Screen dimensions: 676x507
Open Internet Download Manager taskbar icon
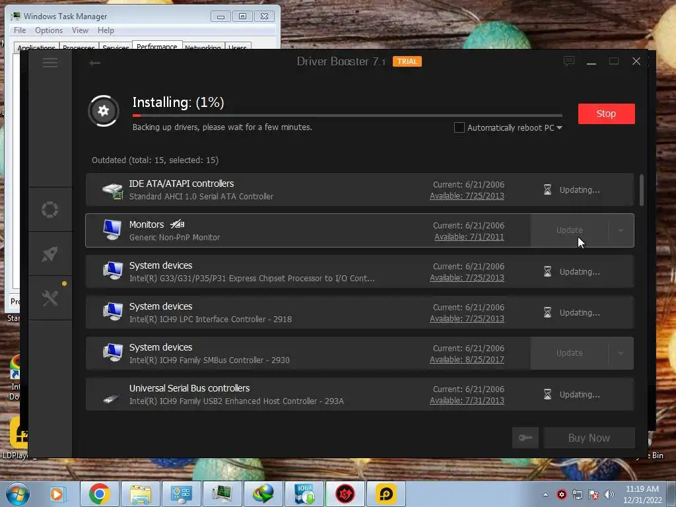[x=263, y=494]
